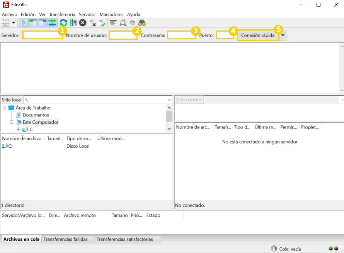Screen dimensions: 344x253
Task: Open the directory listing filters dialog
Action: coord(113,23)
